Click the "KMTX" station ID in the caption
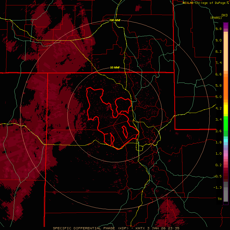Screen dimensions: 230x230 click(140, 228)
